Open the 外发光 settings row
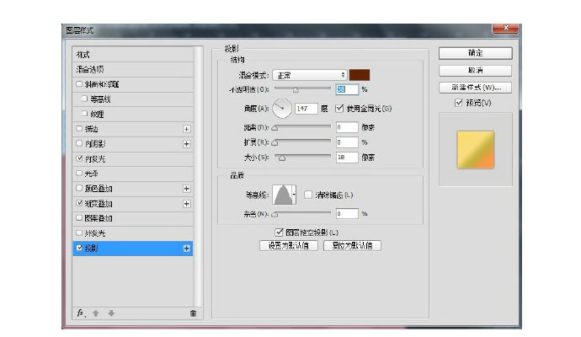The image size is (581, 337). (x=133, y=233)
